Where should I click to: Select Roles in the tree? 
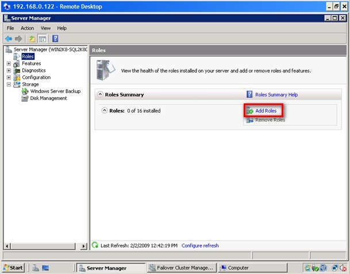click(x=28, y=56)
